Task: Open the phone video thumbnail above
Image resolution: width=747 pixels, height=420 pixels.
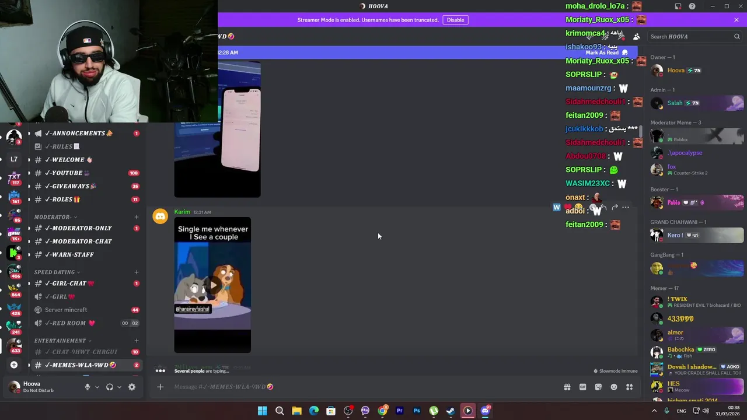Action: click(217, 129)
